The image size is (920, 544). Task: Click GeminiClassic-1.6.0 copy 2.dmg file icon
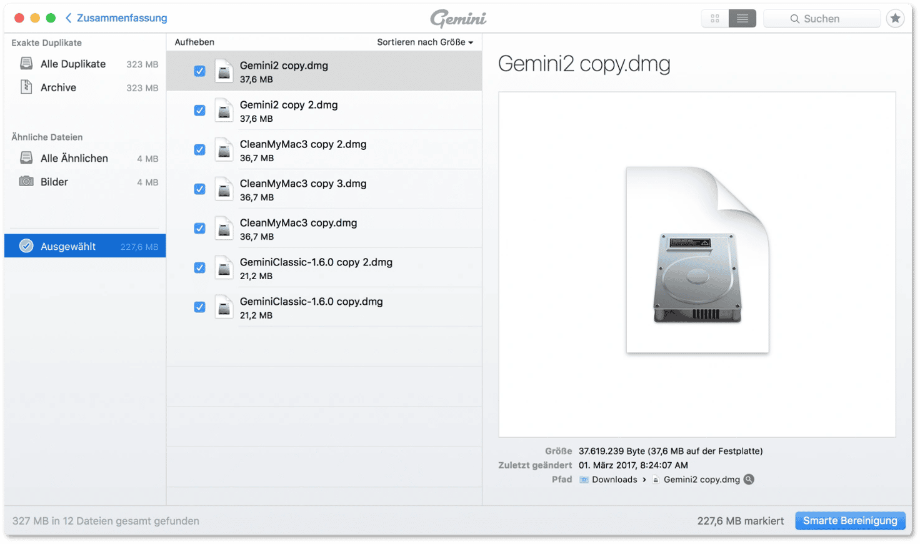coord(224,268)
